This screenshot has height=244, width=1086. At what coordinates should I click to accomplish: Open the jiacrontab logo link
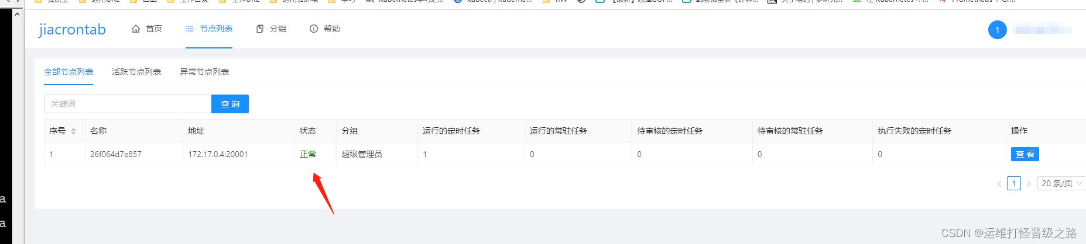tap(72, 29)
